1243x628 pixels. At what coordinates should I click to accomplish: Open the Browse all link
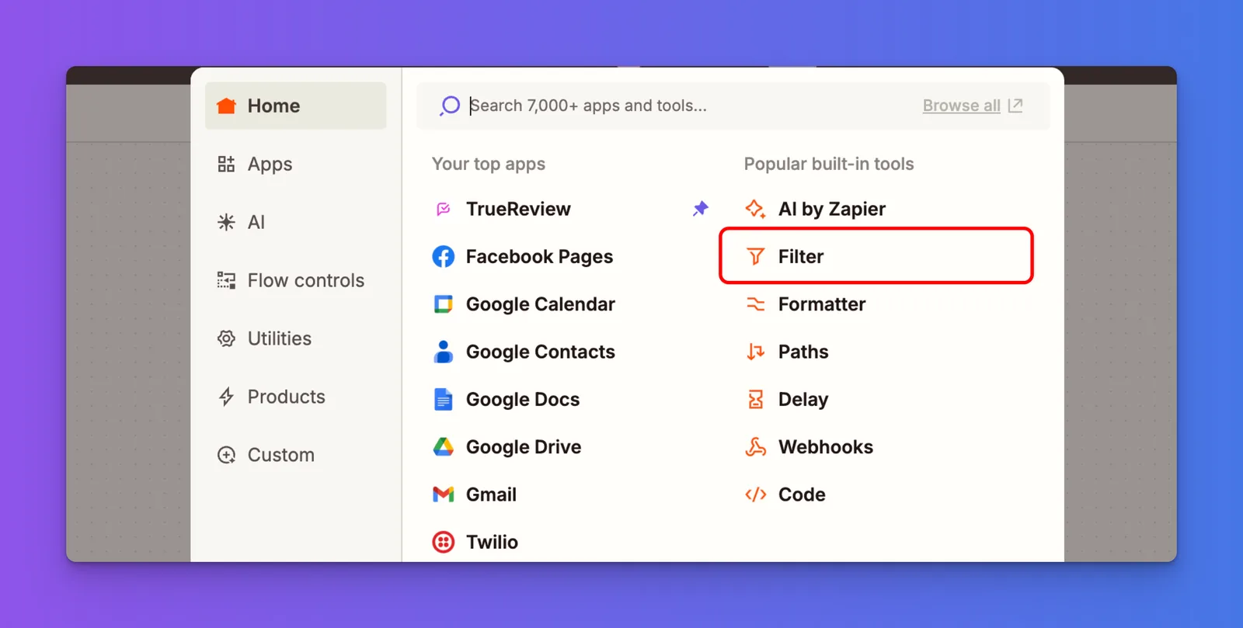coord(961,106)
